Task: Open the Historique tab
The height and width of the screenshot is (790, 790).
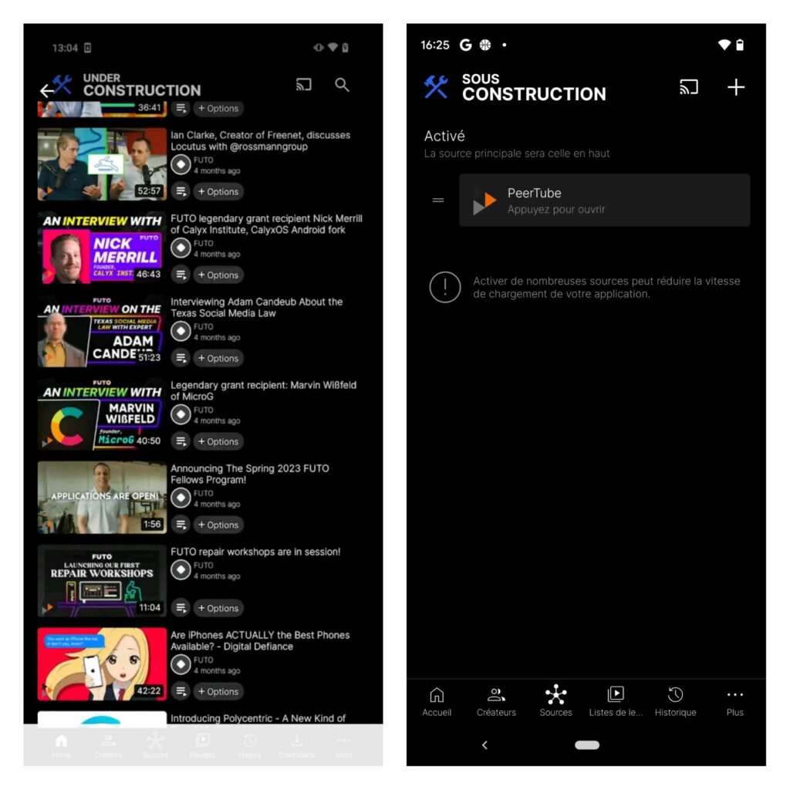Action: tap(675, 702)
